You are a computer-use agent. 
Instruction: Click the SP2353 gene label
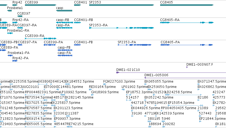coord(95,2)
